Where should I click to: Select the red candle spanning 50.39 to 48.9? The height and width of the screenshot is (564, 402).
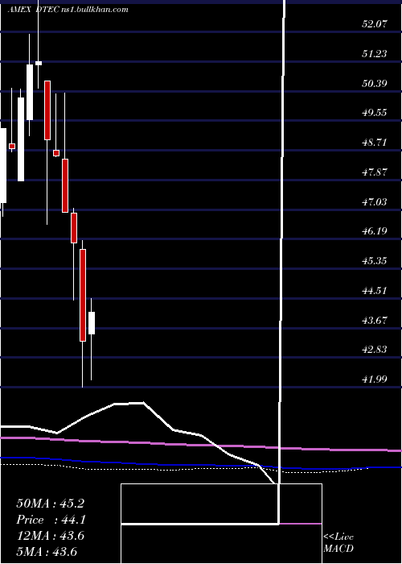pyautogui.click(x=47, y=110)
